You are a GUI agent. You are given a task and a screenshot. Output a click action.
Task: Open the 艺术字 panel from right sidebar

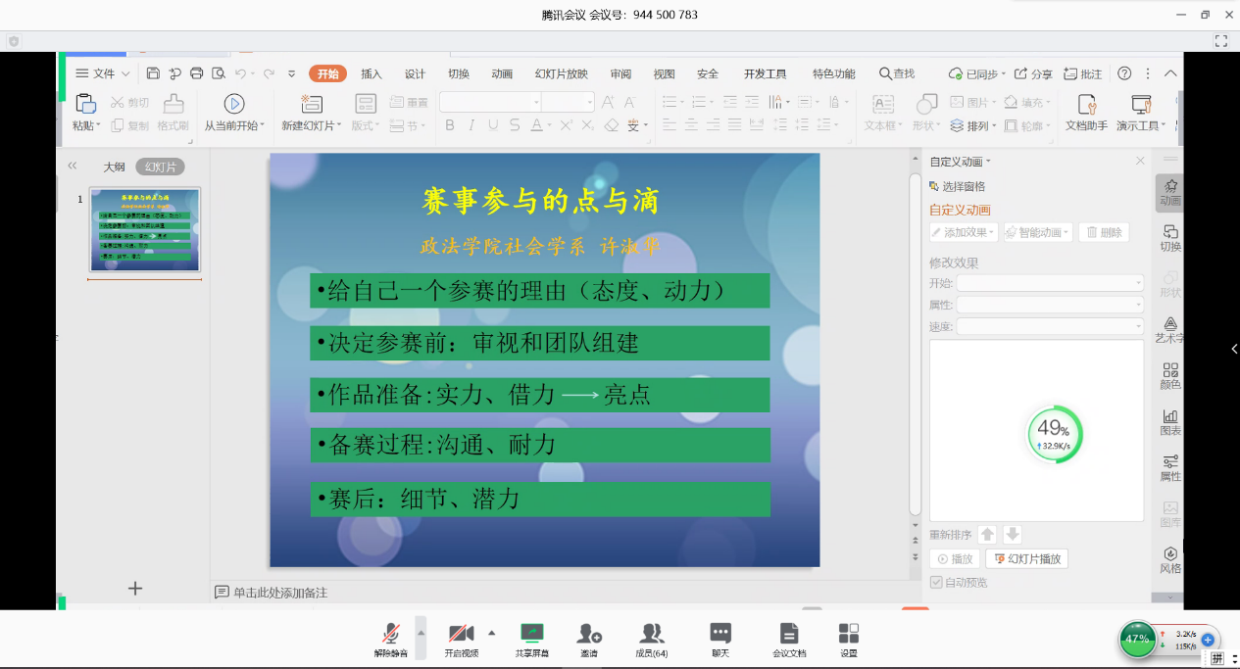click(1169, 330)
